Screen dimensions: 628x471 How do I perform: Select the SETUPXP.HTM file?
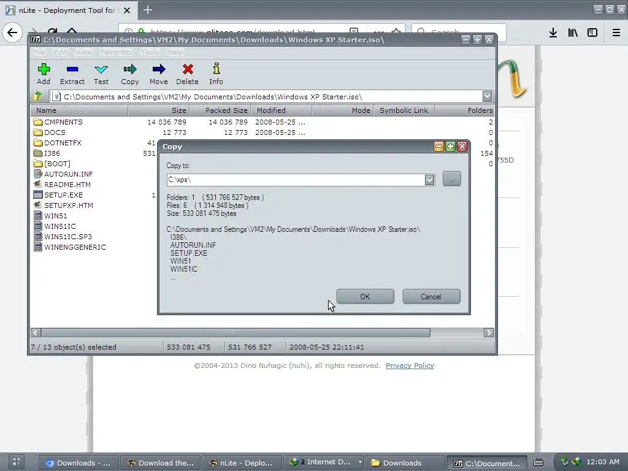coord(63,205)
